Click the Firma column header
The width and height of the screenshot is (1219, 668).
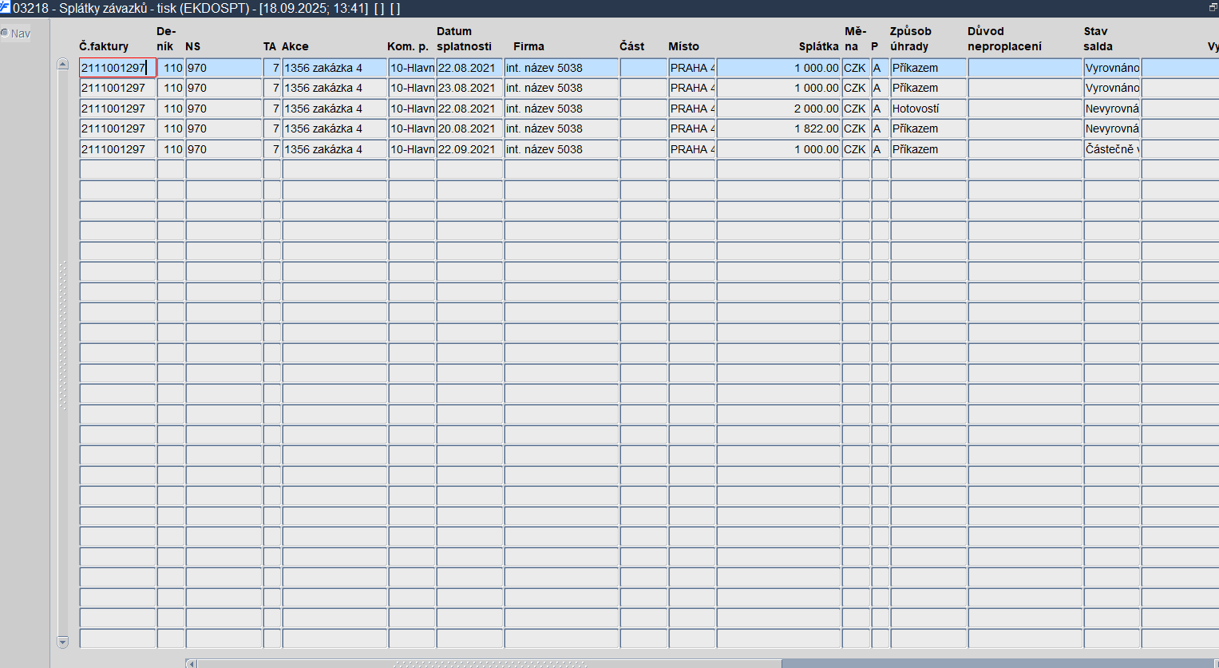pos(528,46)
